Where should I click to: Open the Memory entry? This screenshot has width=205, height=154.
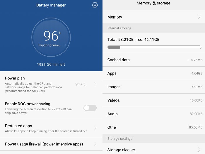(154, 17)
